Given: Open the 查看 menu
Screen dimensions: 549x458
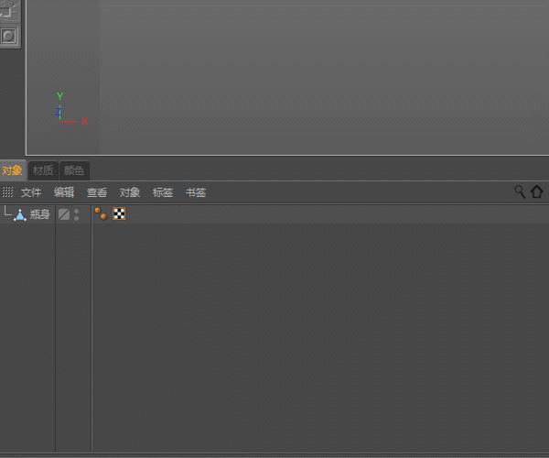Looking at the screenshot, I should point(97,192).
